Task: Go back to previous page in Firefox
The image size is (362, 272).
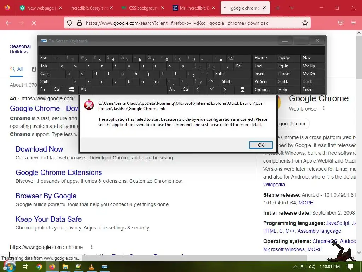Action: point(8,23)
